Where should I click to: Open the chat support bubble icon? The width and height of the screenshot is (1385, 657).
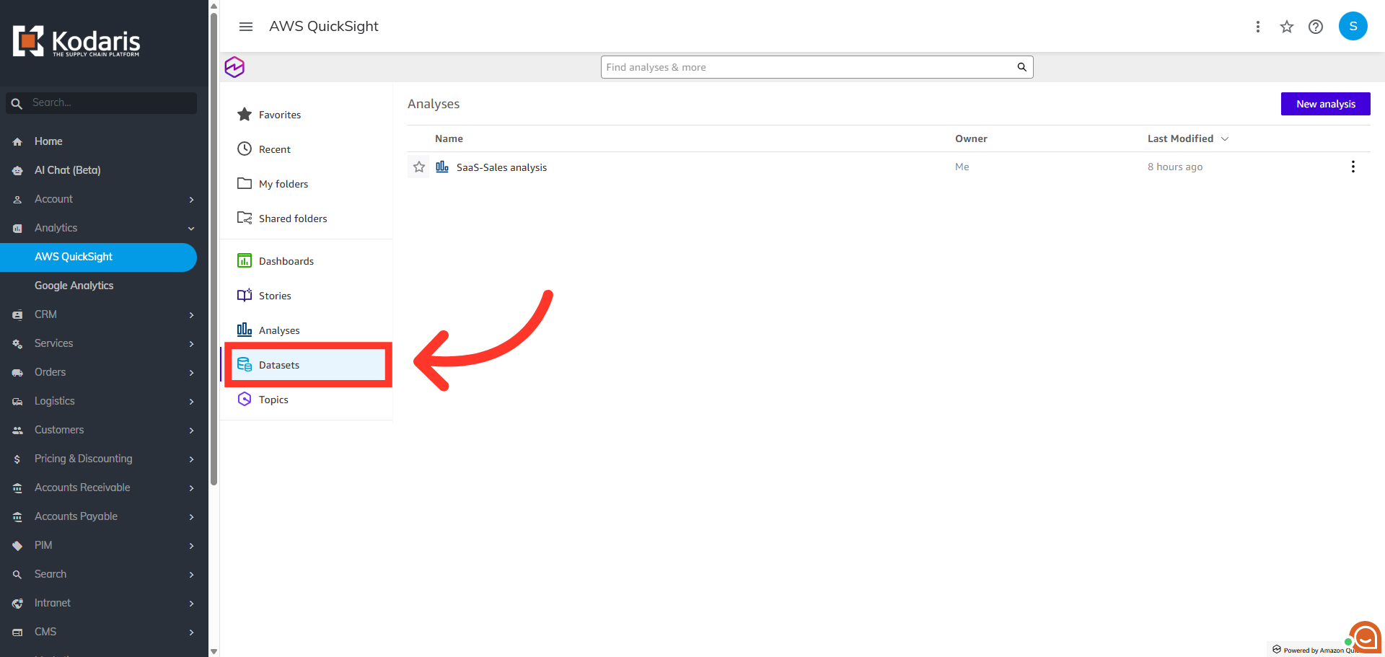[1365, 638]
